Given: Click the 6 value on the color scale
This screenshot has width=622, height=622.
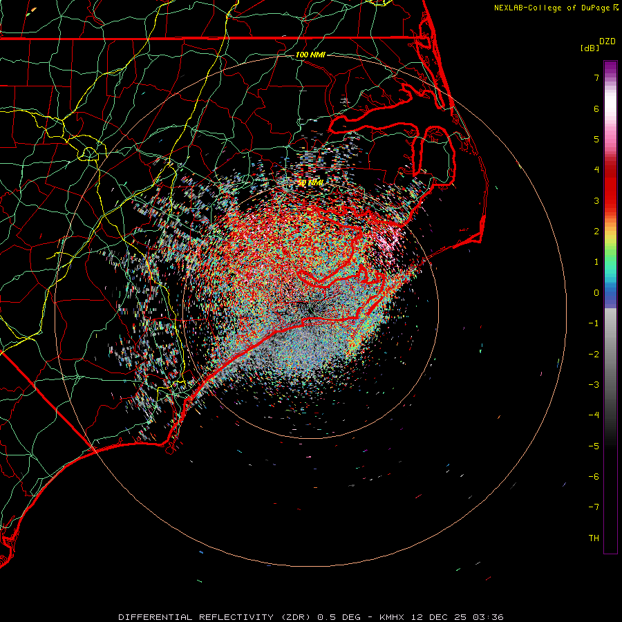Looking at the screenshot, I should [596, 109].
